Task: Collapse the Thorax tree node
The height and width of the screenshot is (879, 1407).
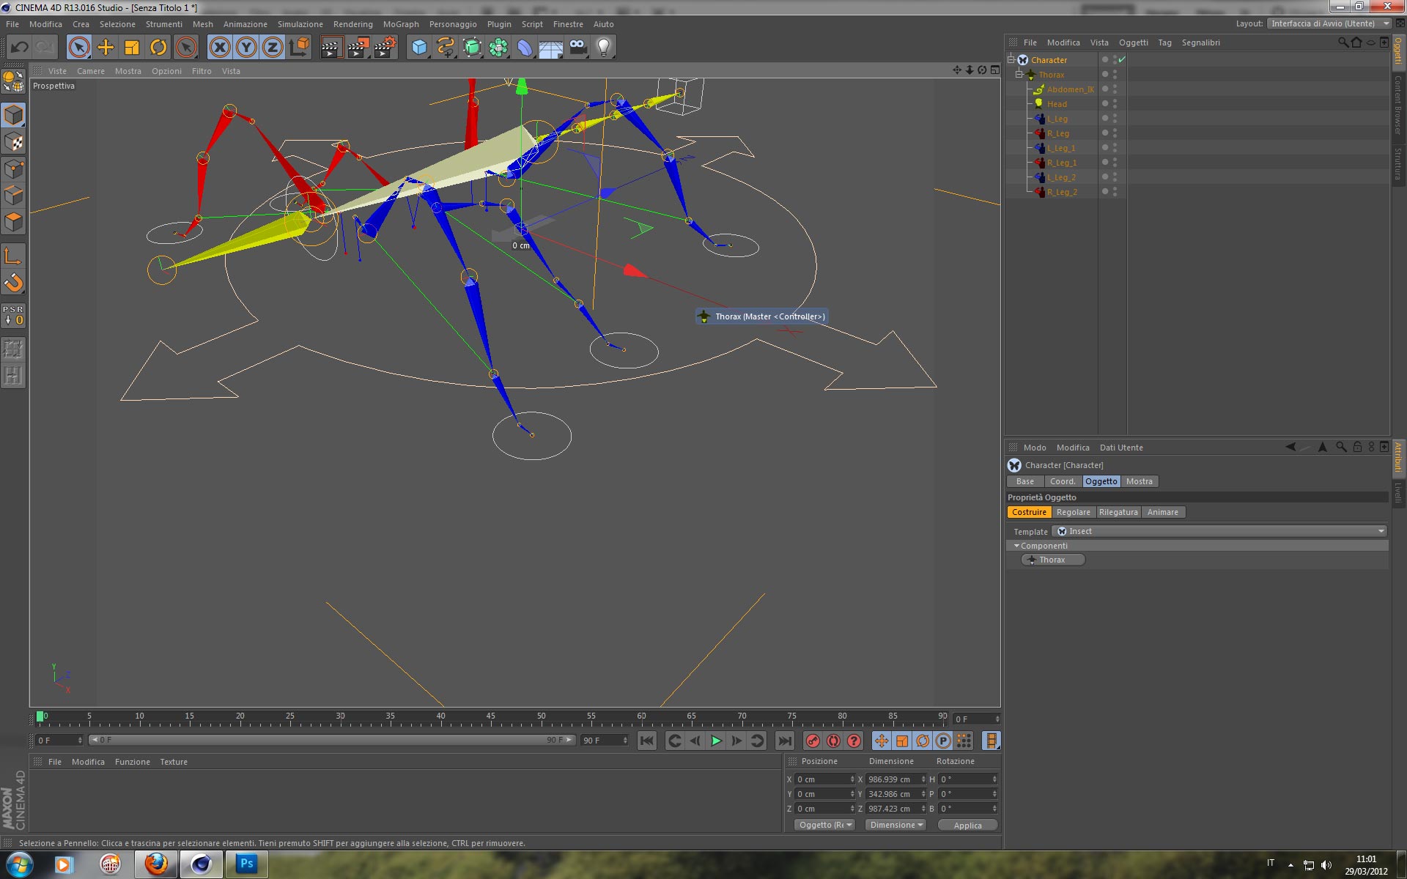Action: [x=1019, y=75]
